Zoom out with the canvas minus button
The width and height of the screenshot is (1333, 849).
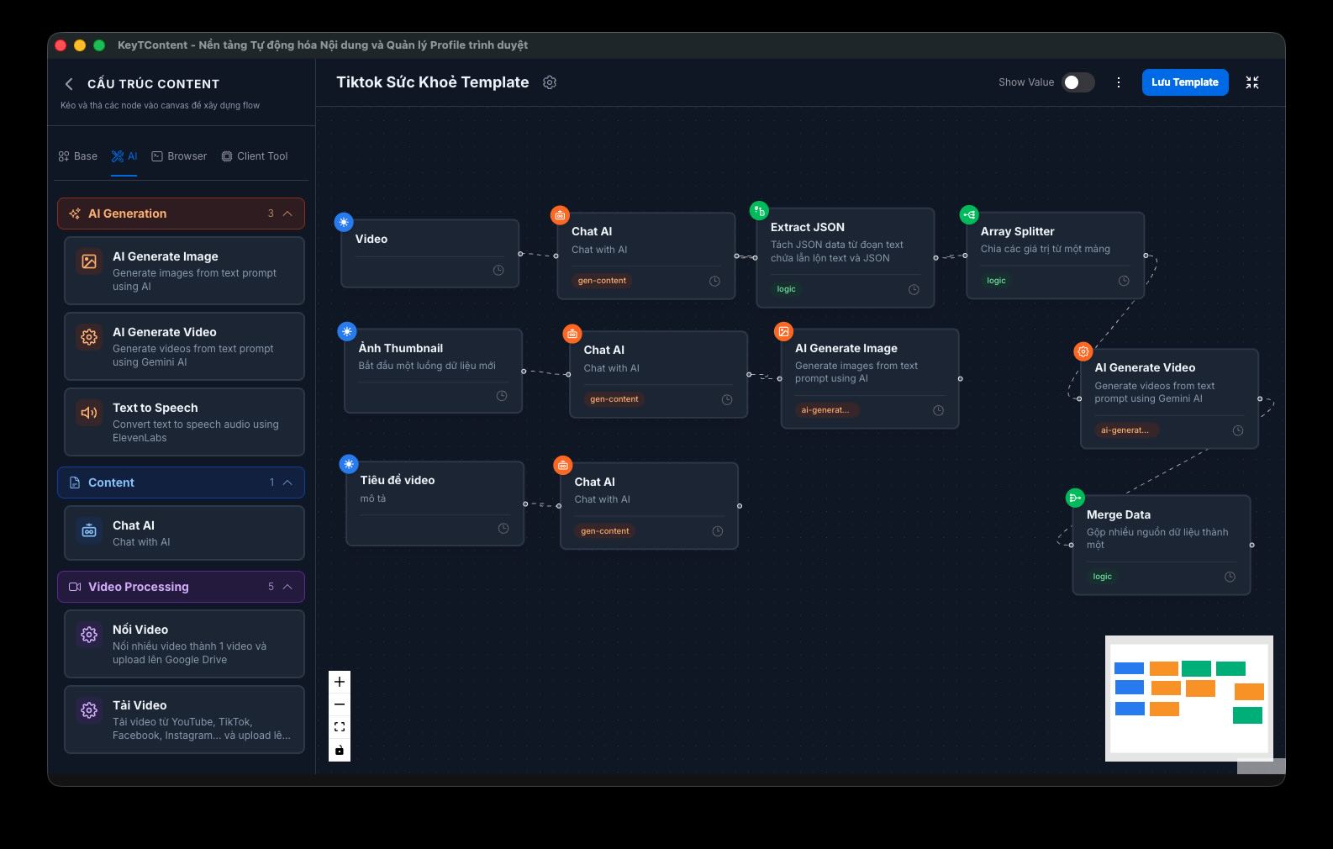[x=340, y=704]
